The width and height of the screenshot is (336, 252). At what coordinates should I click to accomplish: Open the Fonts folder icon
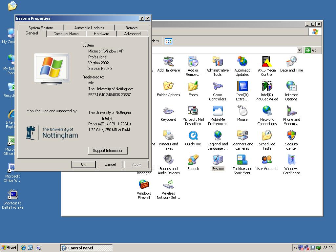[193, 89]
